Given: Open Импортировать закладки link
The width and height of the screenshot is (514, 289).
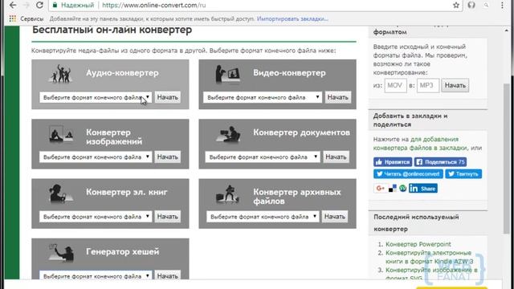Looking at the screenshot, I should click(x=292, y=19).
